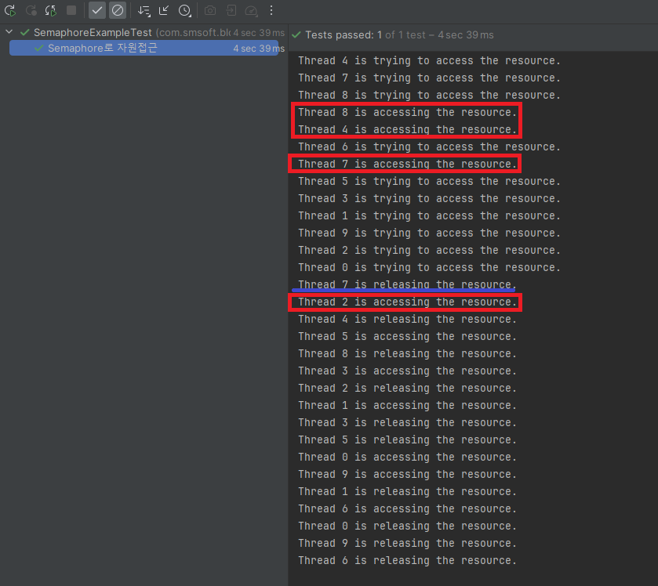Click line 'Thread 8 is accessing the resource.'

tap(407, 112)
